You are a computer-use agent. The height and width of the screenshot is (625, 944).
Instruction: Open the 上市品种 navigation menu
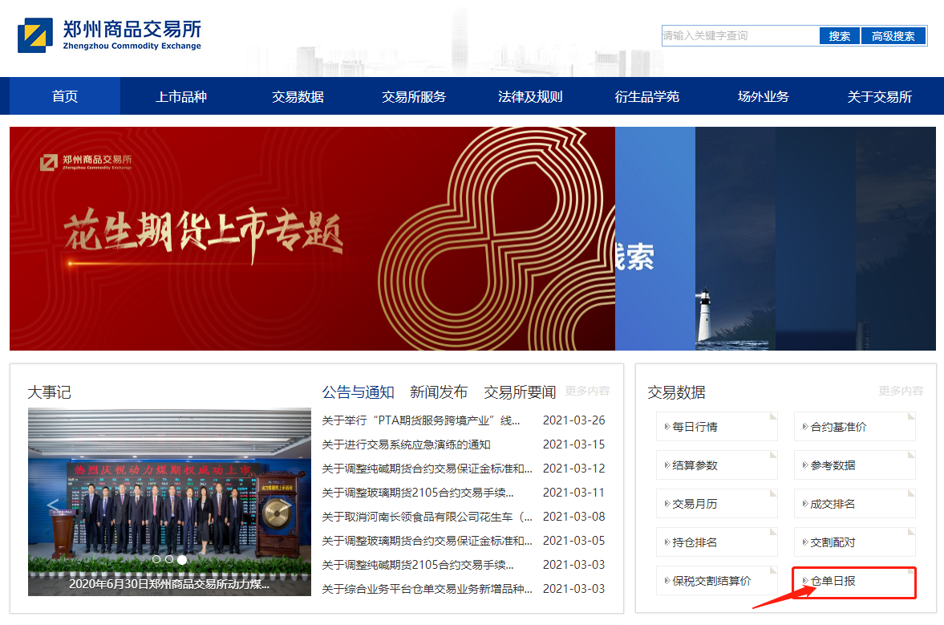tap(181, 96)
